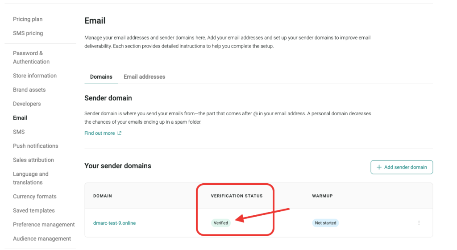Switch to the Email addresses tab
Viewport: 457px width, 250px height.
[x=144, y=77]
